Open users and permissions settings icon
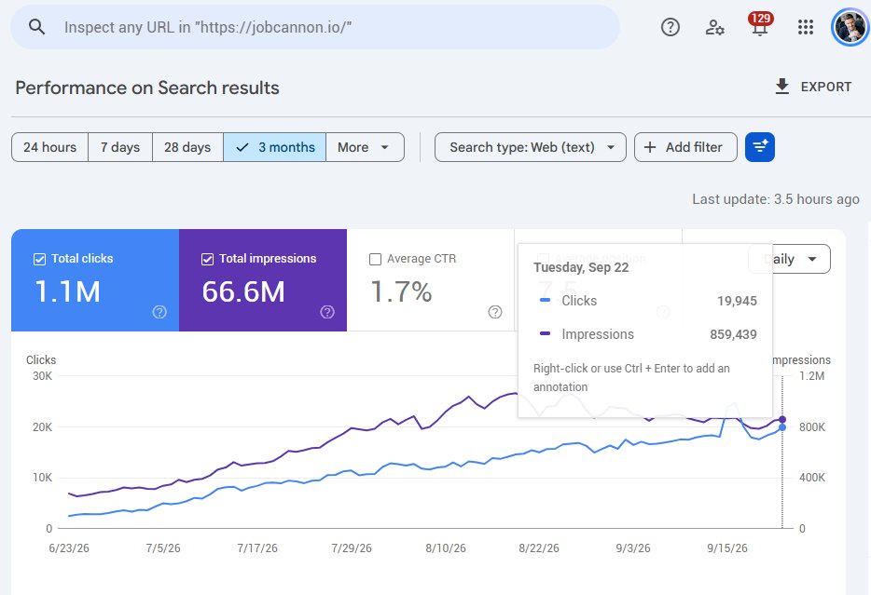The height and width of the screenshot is (595, 871). [x=714, y=27]
